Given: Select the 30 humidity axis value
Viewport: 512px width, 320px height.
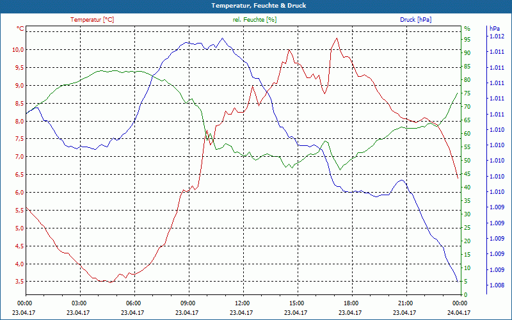Looking at the screenshot, I should point(467,214).
